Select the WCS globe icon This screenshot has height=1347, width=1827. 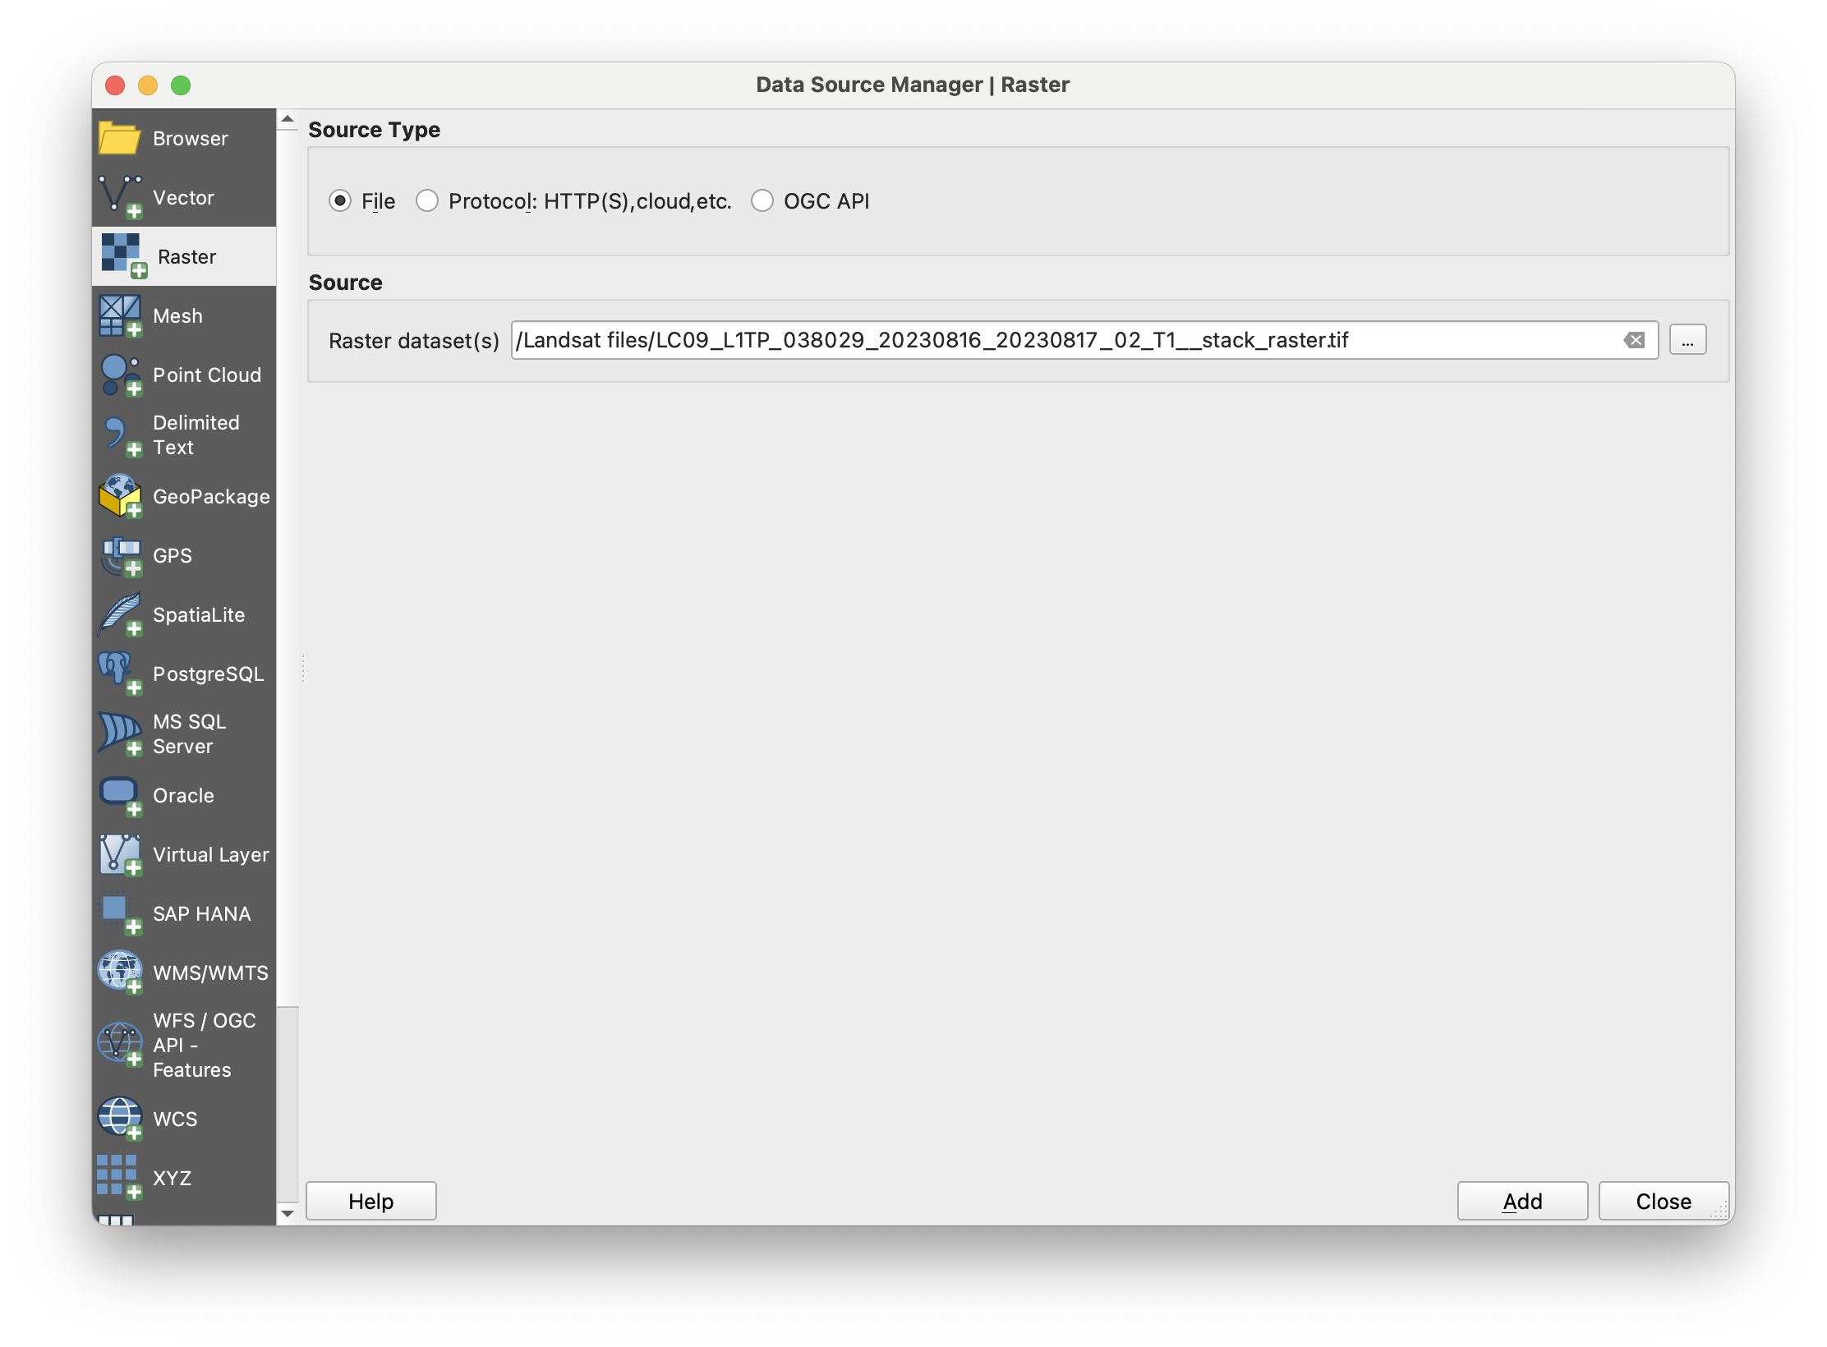(x=120, y=1119)
